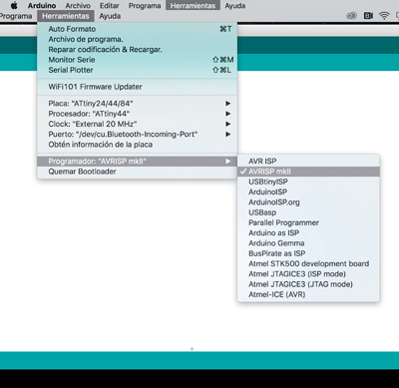Select ArduinoISP.org programmer
Screen dimensions: 399x388
click(308, 202)
